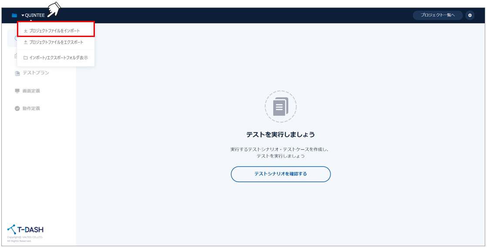The width and height of the screenshot is (487, 248).
Task: Open 動作定義 in the sidebar
Action: click(31, 108)
